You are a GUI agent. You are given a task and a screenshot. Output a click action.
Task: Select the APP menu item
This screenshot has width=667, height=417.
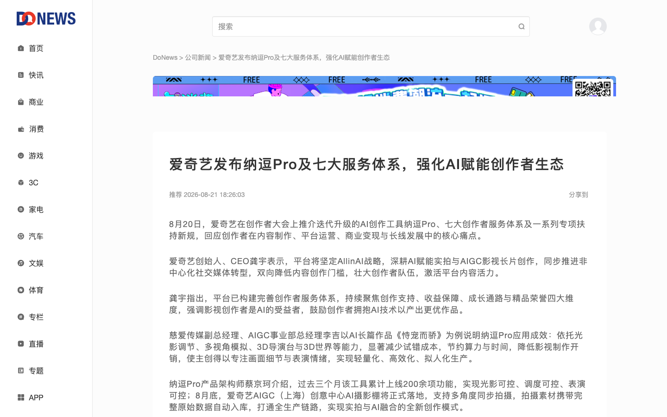(x=36, y=398)
